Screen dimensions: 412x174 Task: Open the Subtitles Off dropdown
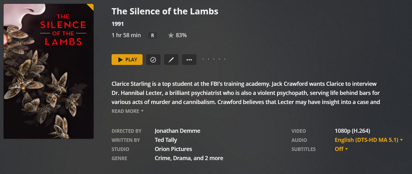(341, 149)
